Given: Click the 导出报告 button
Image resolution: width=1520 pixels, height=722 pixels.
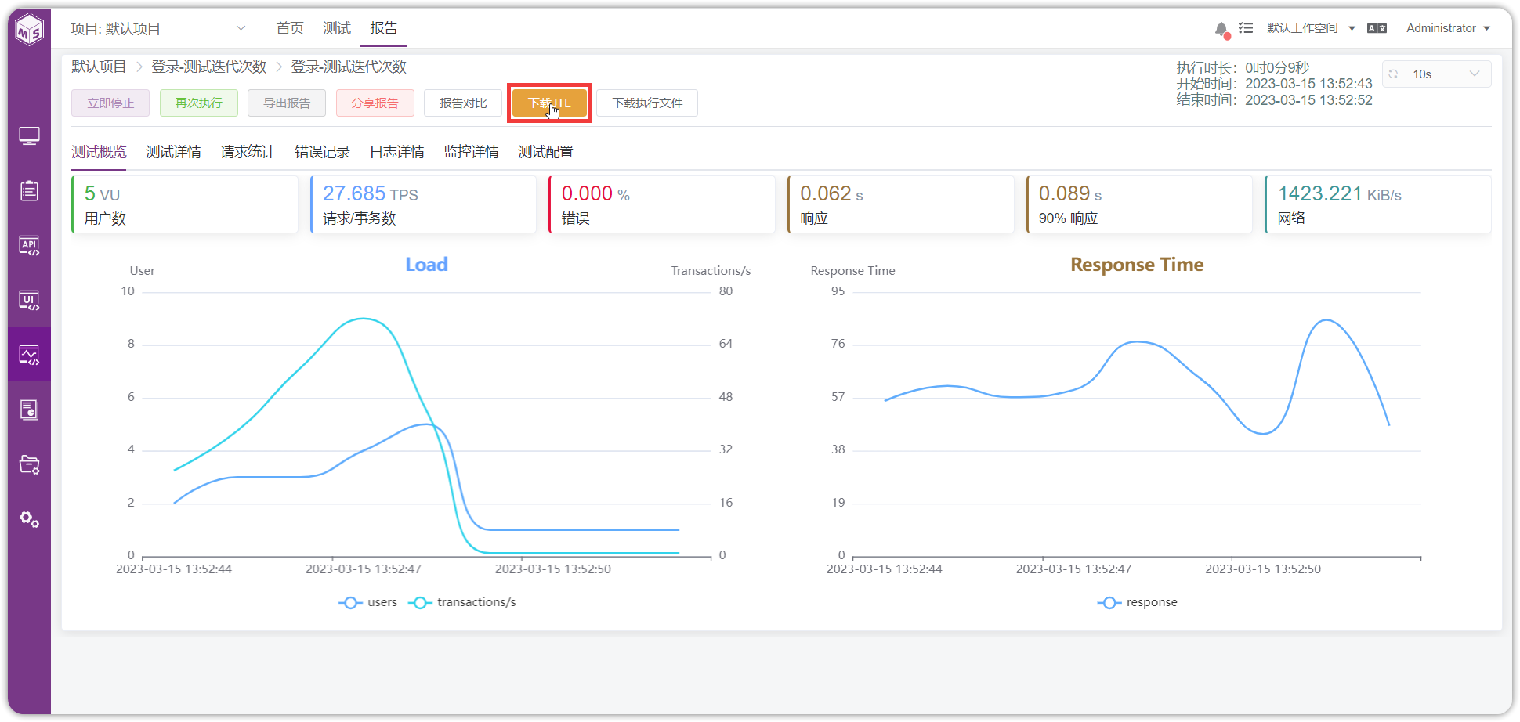Looking at the screenshot, I should [x=287, y=103].
